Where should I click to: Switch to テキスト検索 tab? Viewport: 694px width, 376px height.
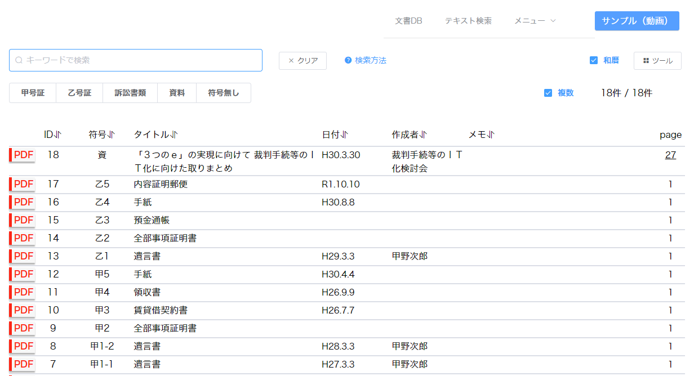tap(468, 21)
